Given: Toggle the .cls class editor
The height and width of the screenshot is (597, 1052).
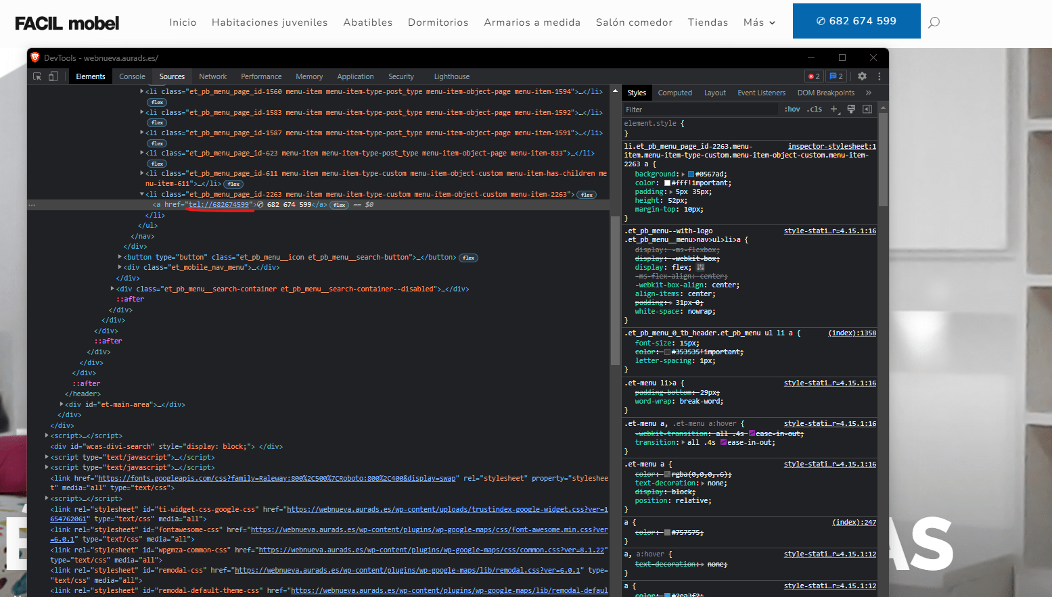Looking at the screenshot, I should pos(815,109).
